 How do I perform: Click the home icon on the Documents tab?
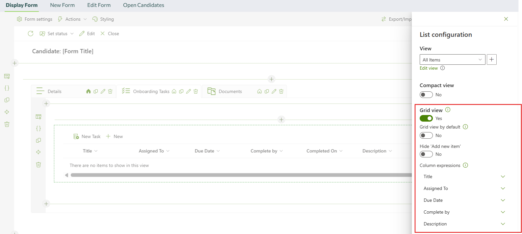(x=260, y=91)
